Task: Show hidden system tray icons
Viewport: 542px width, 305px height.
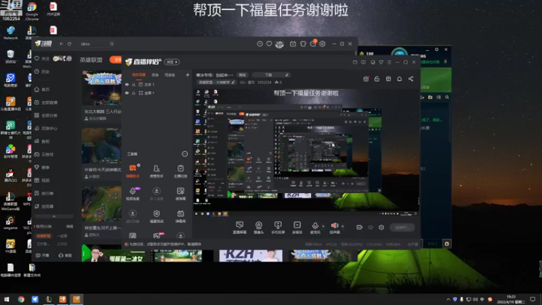Action: [x=448, y=300]
